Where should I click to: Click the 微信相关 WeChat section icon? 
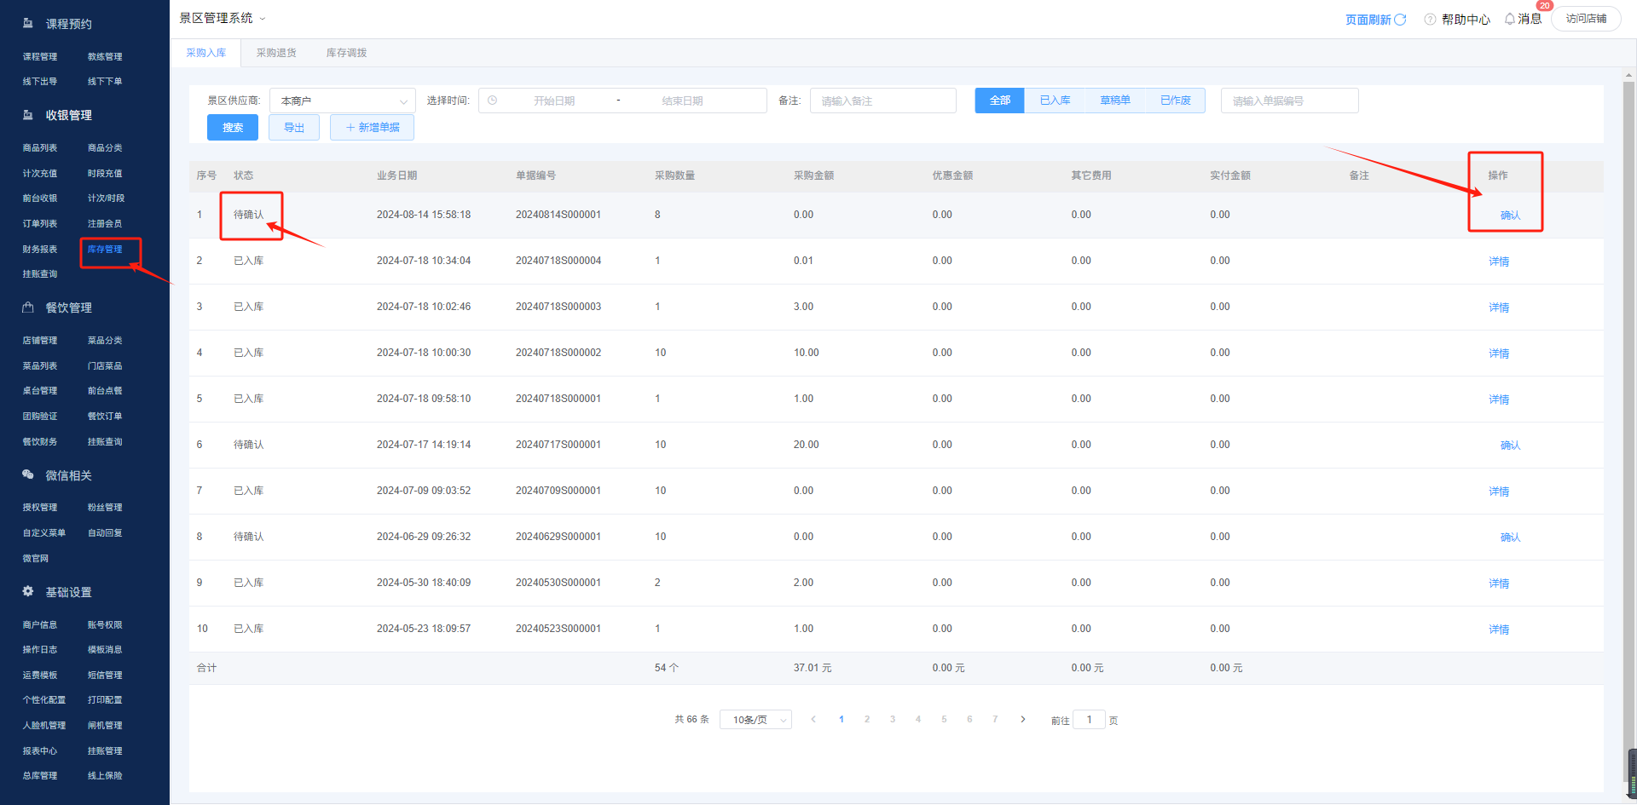(x=28, y=474)
